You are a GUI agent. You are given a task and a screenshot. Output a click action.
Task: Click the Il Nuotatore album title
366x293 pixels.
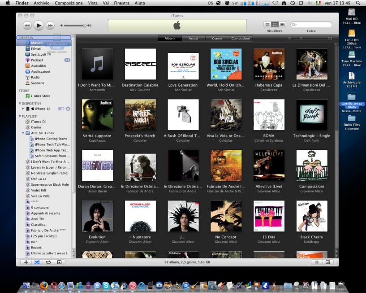[140, 237]
